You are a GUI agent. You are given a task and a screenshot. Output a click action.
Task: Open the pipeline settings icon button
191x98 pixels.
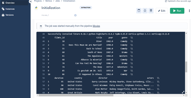tap(151, 11)
